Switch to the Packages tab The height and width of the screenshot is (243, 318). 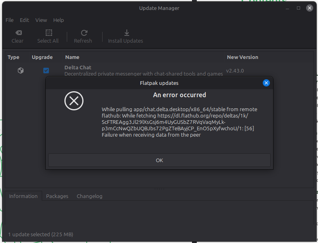click(57, 196)
